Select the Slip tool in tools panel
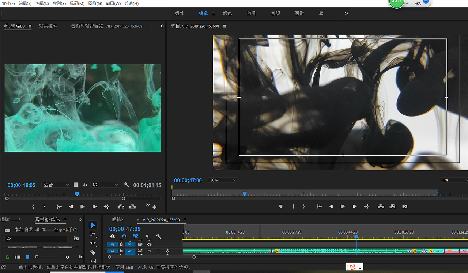This screenshot has width=468, height=273. tap(93, 261)
